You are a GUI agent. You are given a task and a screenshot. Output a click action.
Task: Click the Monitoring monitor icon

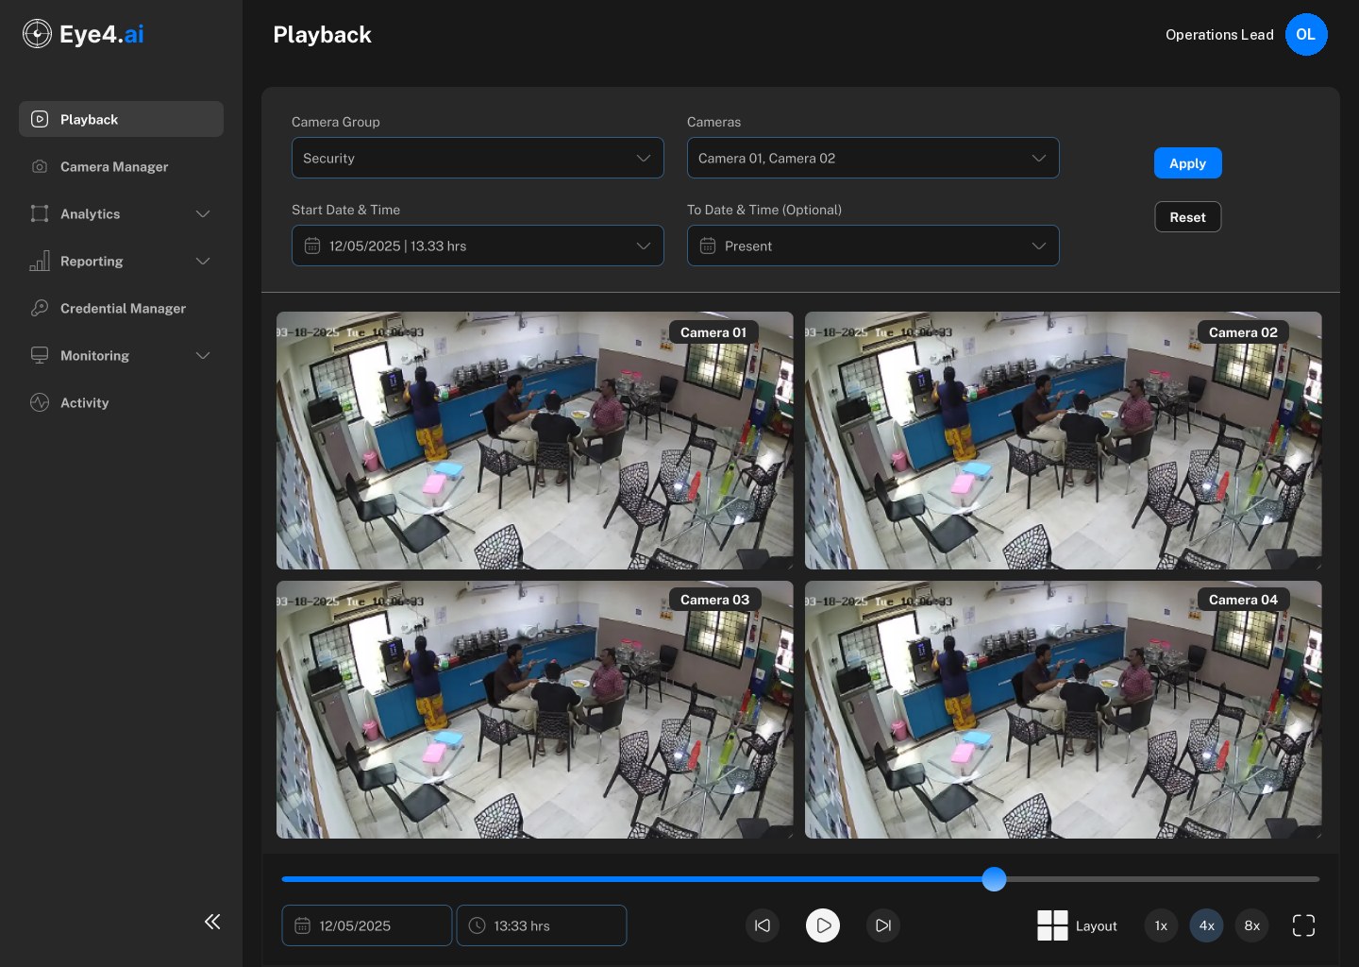pyautogui.click(x=40, y=355)
